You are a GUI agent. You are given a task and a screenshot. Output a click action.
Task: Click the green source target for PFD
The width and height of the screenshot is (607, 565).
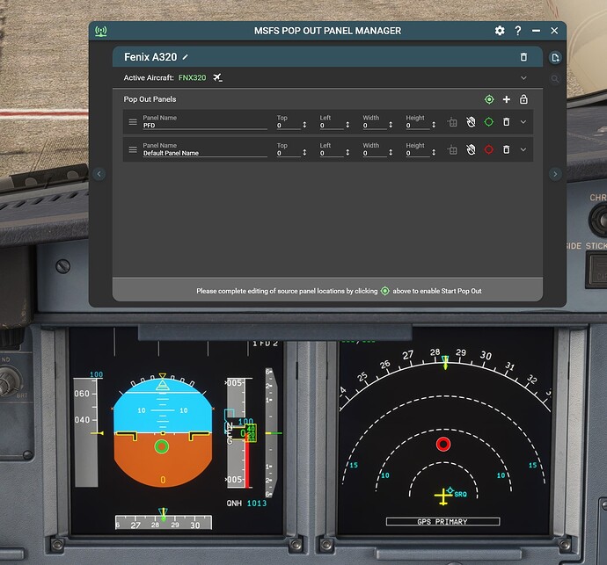pyautogui.click(x=489, y=122)
